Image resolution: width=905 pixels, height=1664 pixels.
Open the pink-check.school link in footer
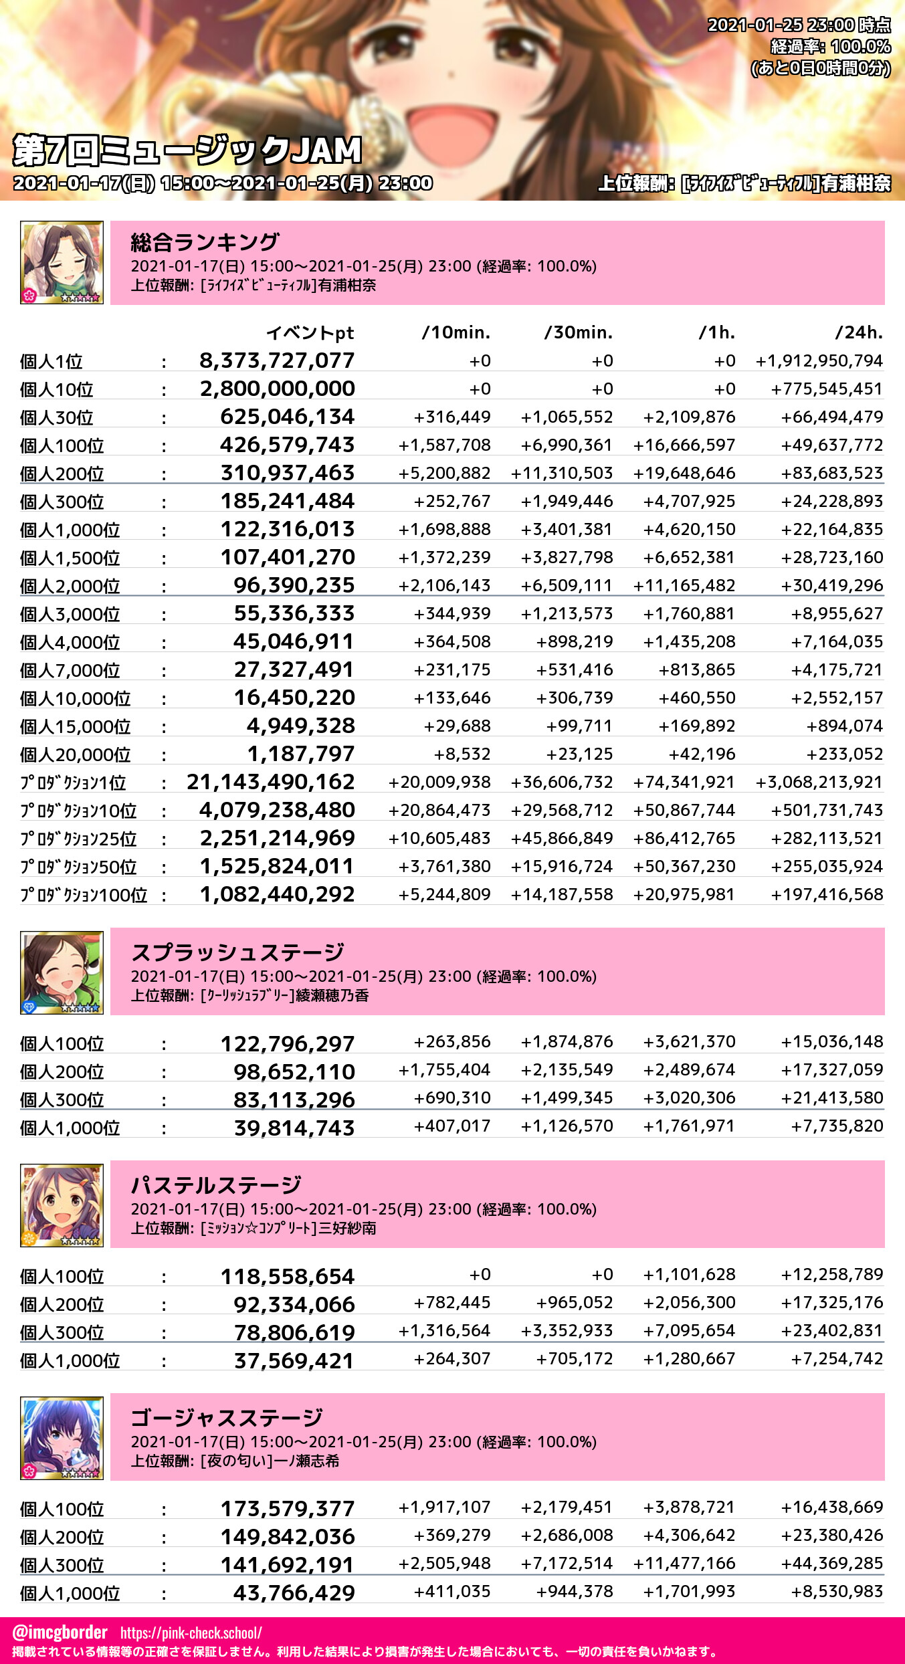[x=191, y=1633]
